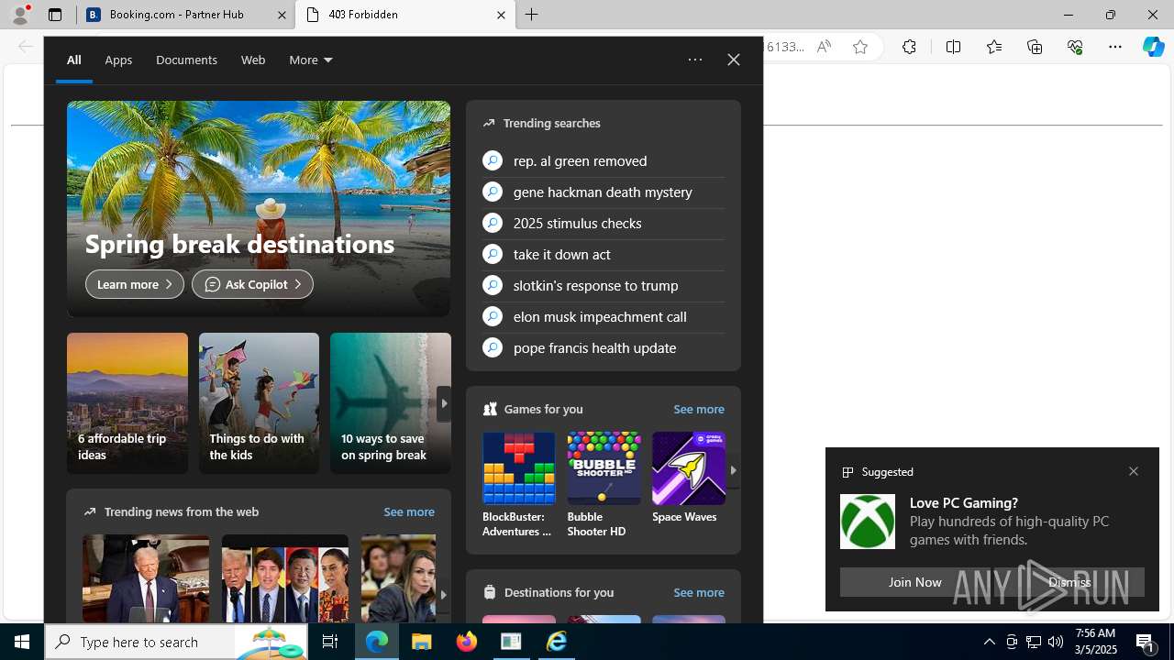The width and height of the screenshot is (1174, 660).
Task: Open Firefox from taskbar
Action: point(467,642)
